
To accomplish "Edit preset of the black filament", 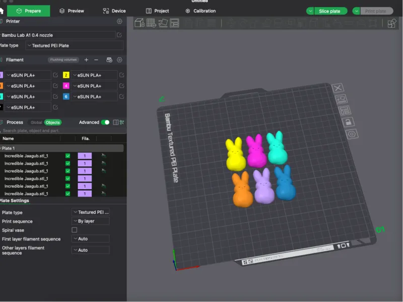I will (x=55, y=107).
